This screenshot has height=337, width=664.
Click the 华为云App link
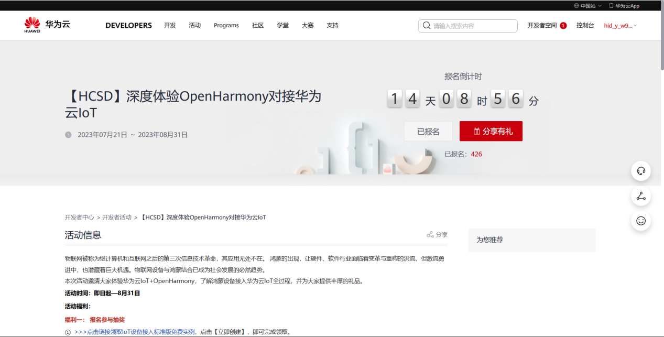(x=627, y=6)
